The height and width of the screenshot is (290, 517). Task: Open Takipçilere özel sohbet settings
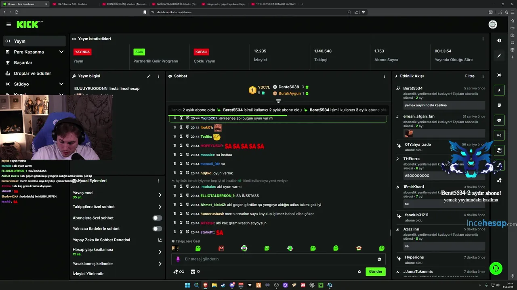coord(117,207)
